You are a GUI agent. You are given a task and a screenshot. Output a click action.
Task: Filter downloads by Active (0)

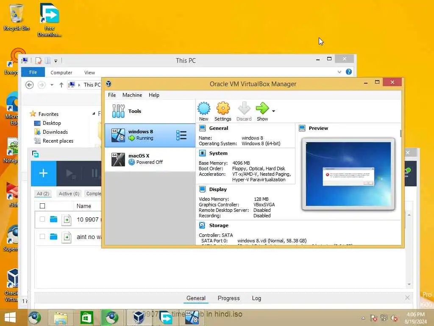click(x=69, y=194)
